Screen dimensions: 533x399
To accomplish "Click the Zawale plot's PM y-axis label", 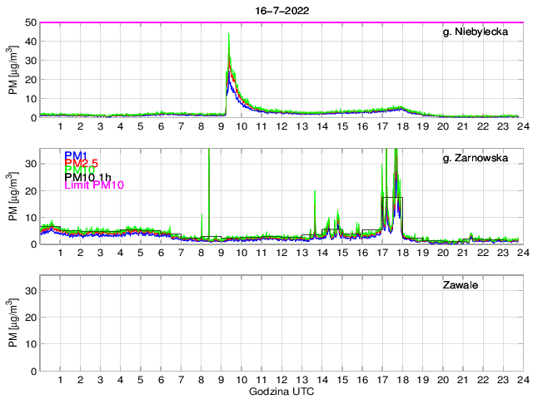I will 13,323.
